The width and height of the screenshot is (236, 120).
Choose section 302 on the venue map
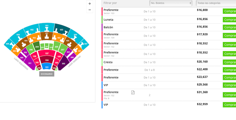(63, 64)
